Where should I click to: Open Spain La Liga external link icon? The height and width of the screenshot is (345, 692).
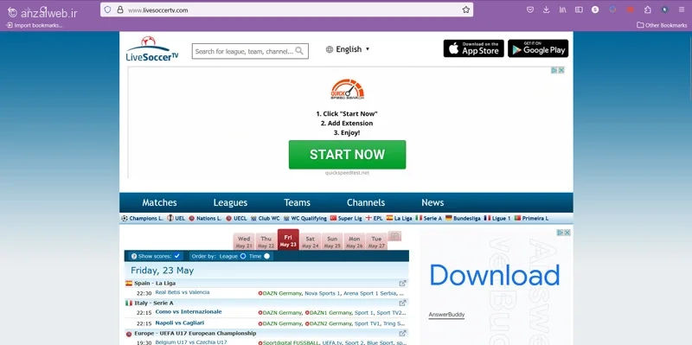click(x=402, y=284)
